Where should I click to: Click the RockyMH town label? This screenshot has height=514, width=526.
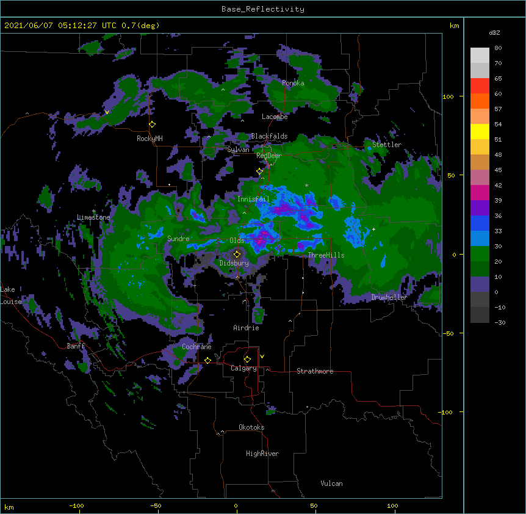click(150, 139)
